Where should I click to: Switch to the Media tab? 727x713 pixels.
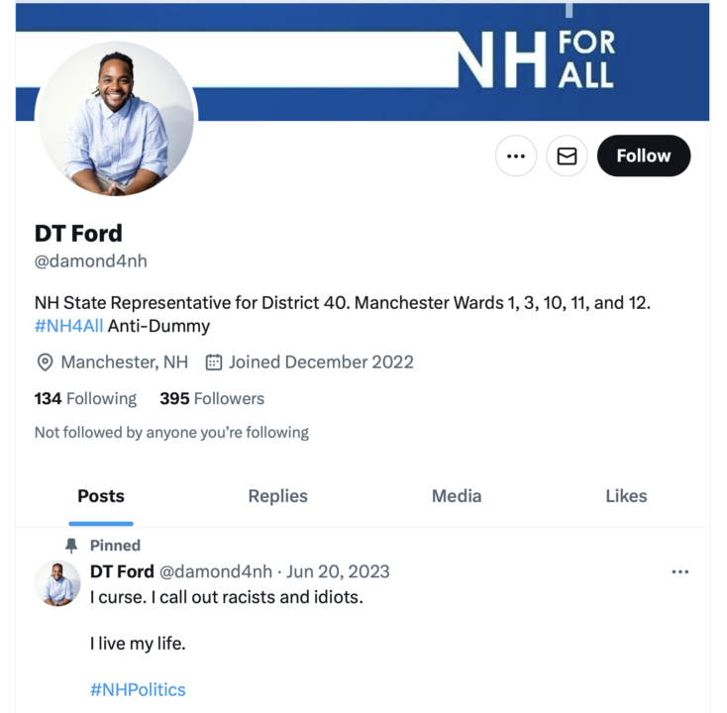coord(457,496)
